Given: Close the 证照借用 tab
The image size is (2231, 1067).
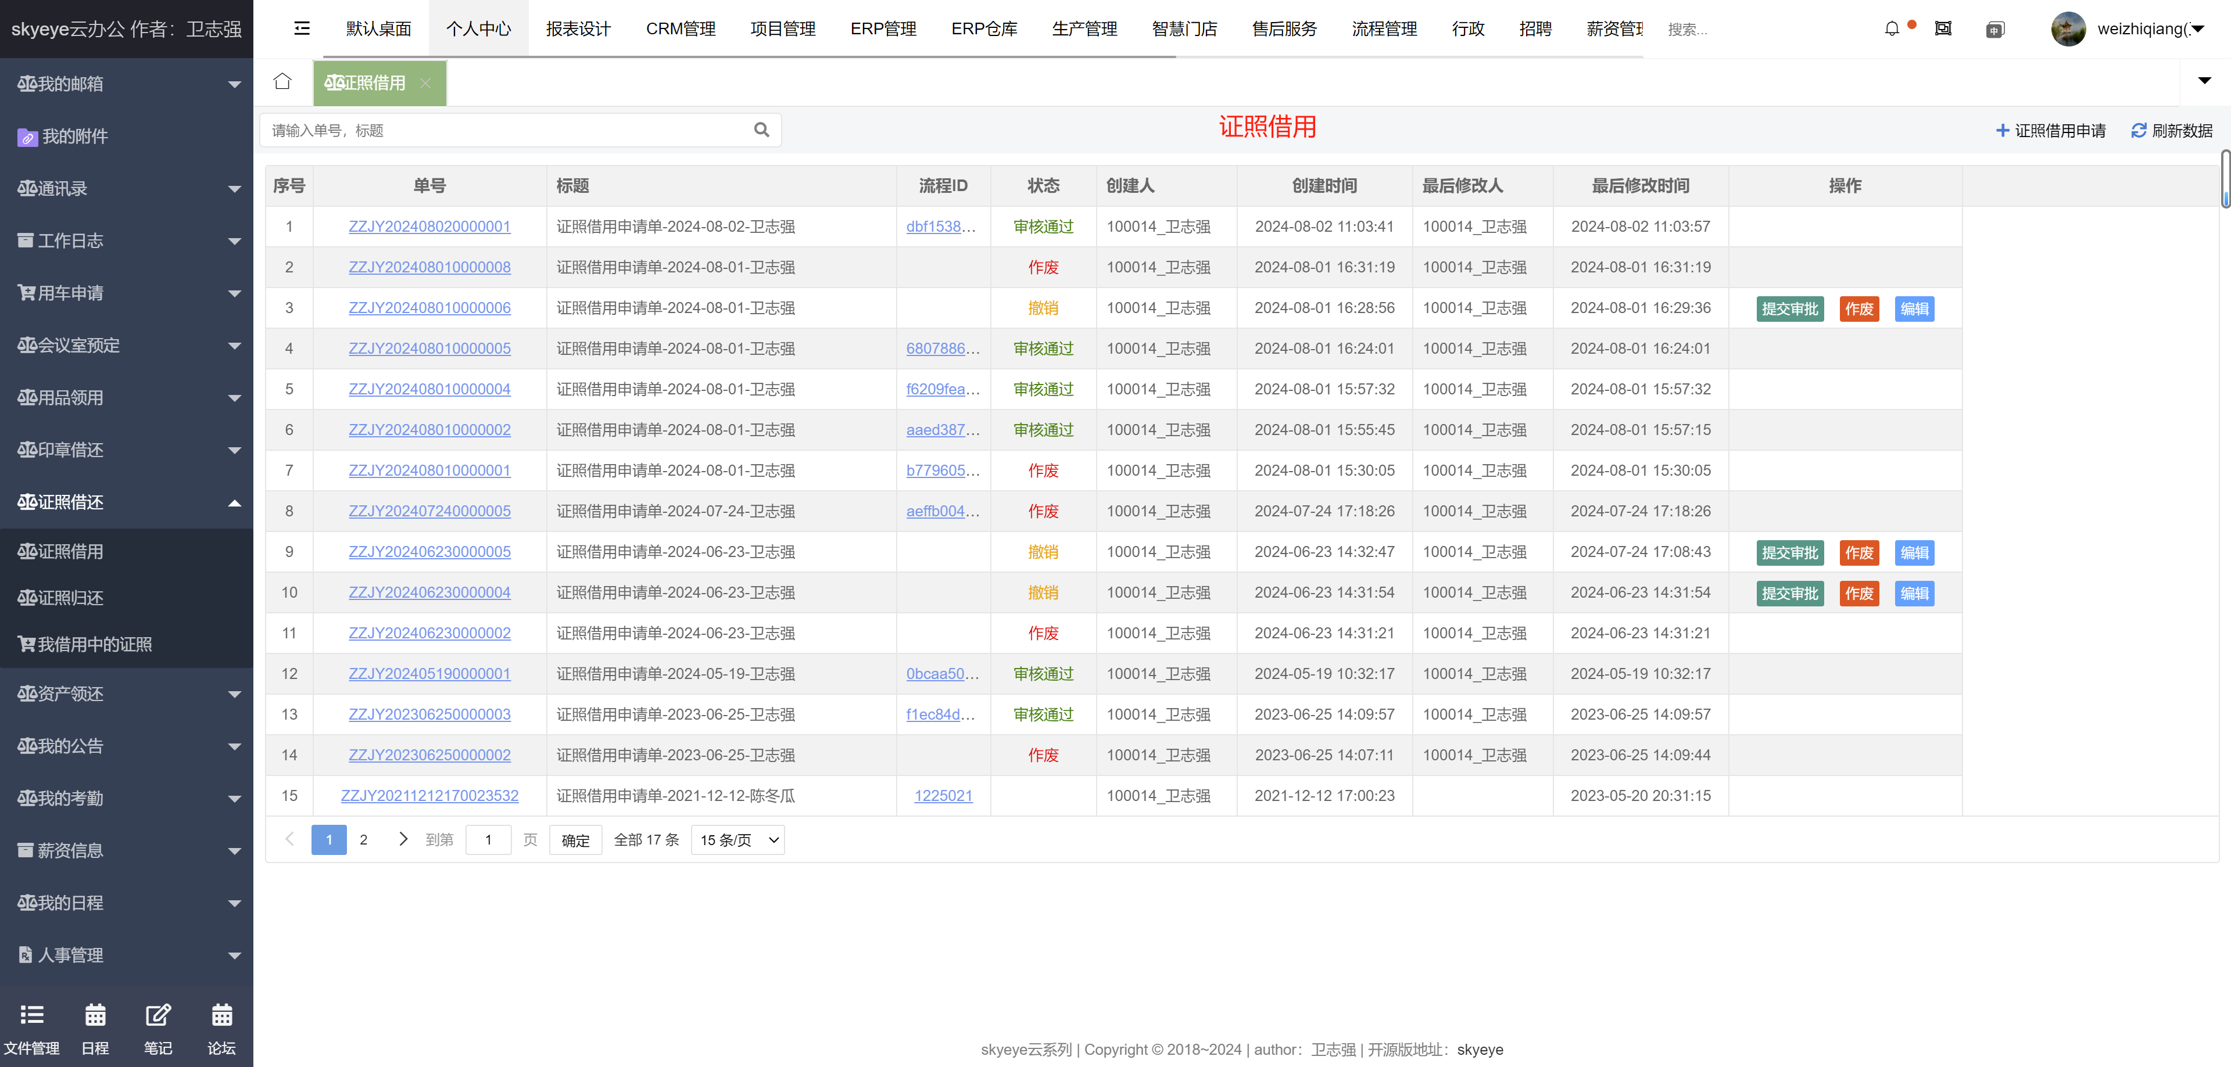Looking at the screenshot, I should [425, 83].
